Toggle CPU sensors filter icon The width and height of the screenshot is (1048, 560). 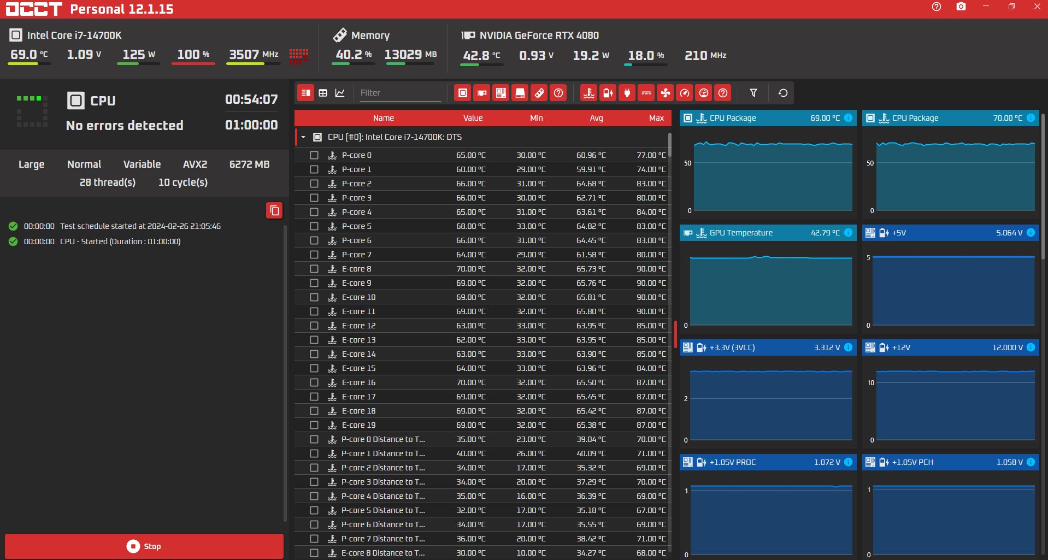pos(463,93)
